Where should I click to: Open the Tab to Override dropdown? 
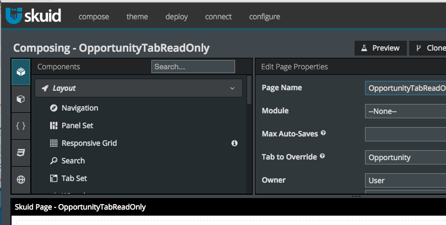(x=405, y=157)
